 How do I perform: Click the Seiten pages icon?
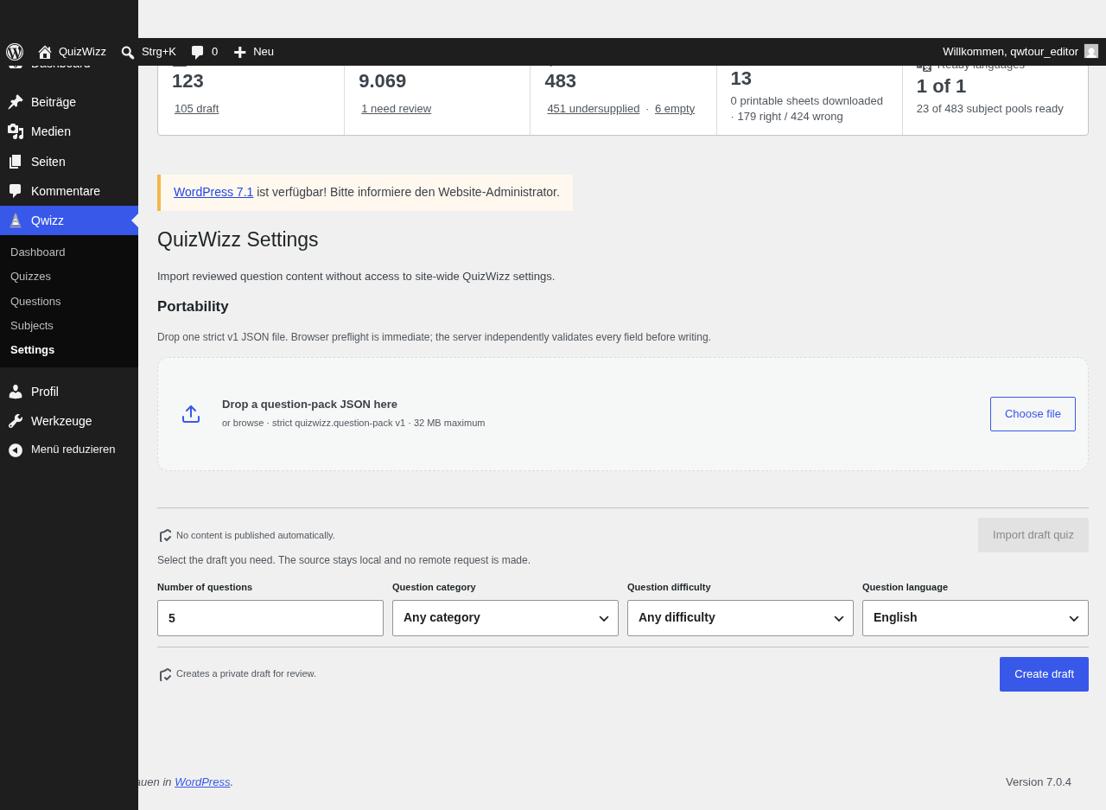click(16, 162)
